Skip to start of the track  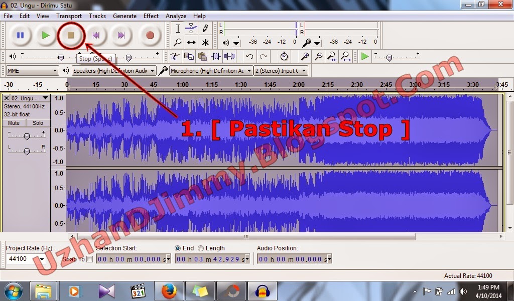pyautogui.click(x=96, y=35)
